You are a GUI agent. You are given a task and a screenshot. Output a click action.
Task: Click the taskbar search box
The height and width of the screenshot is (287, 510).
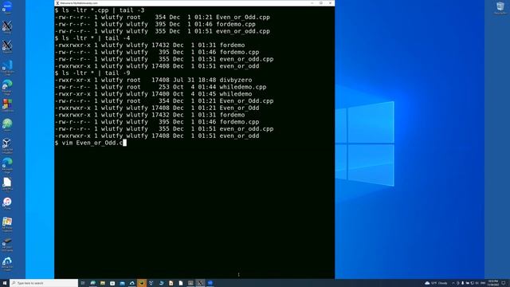(44, 283)
